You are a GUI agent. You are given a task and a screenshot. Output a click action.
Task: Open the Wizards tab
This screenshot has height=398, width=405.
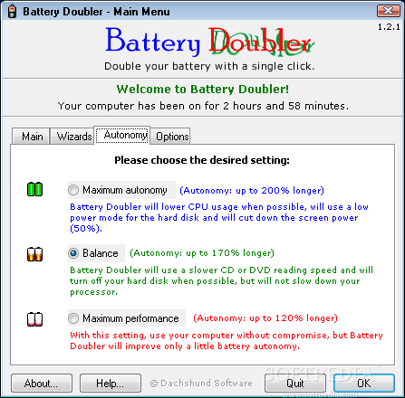(x=72, y=137)
